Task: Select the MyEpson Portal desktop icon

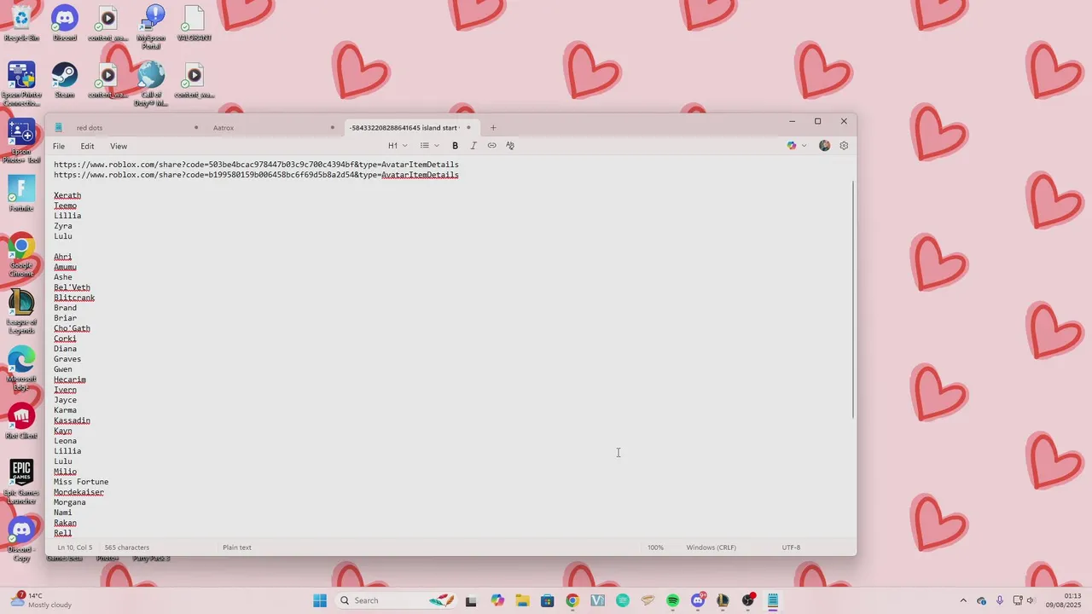Action: click(151, 27)
